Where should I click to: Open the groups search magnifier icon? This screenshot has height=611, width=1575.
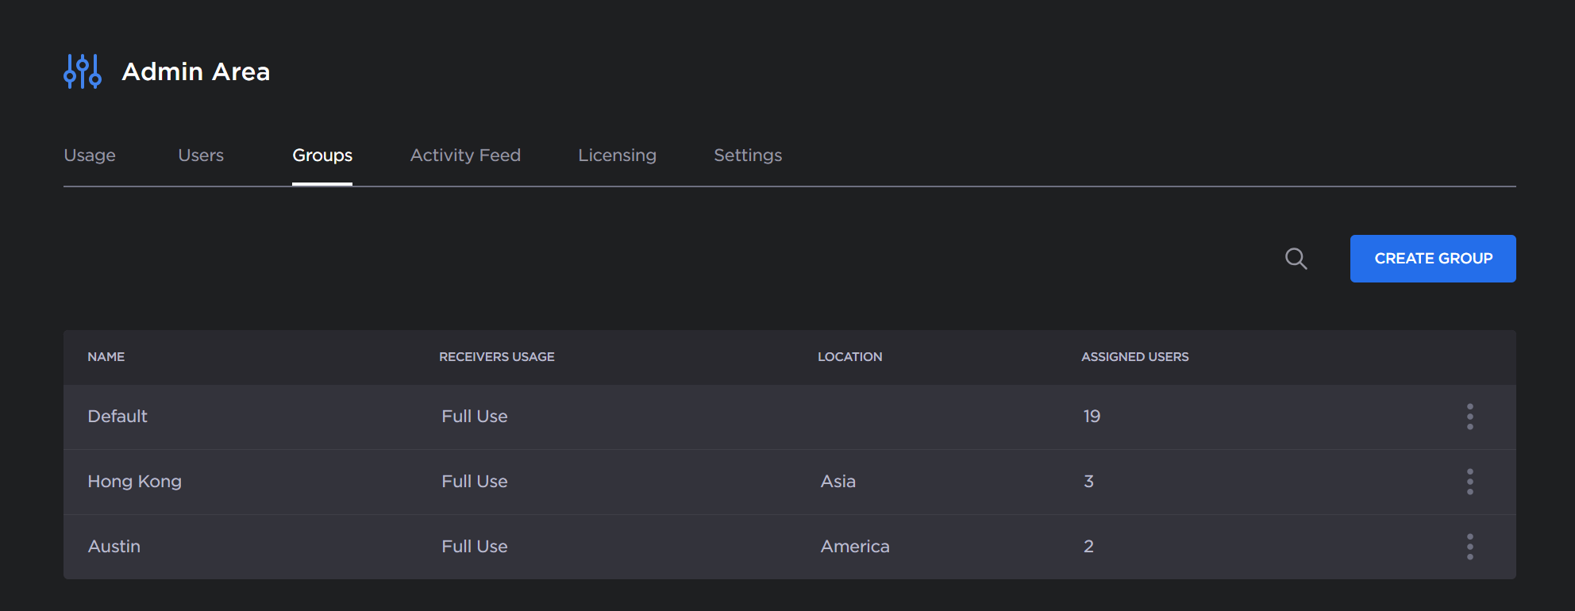(x=1296, y=259)
